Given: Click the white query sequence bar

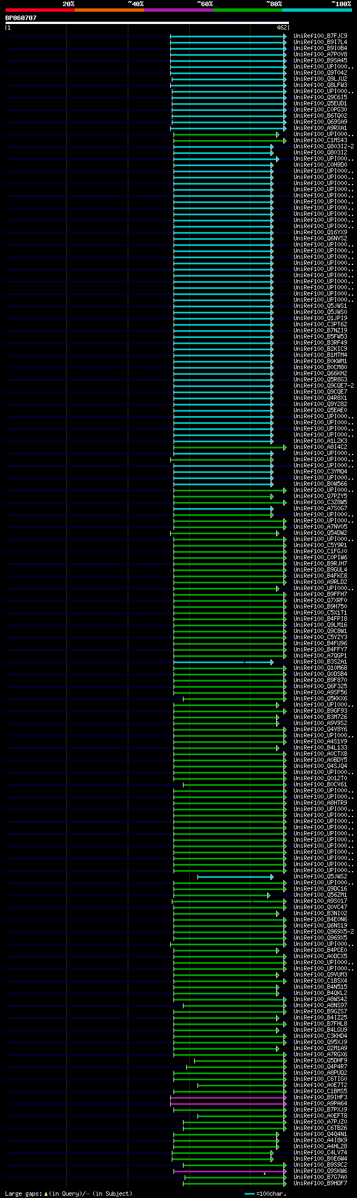Looking at the screenshot, I should click(147, 23).
